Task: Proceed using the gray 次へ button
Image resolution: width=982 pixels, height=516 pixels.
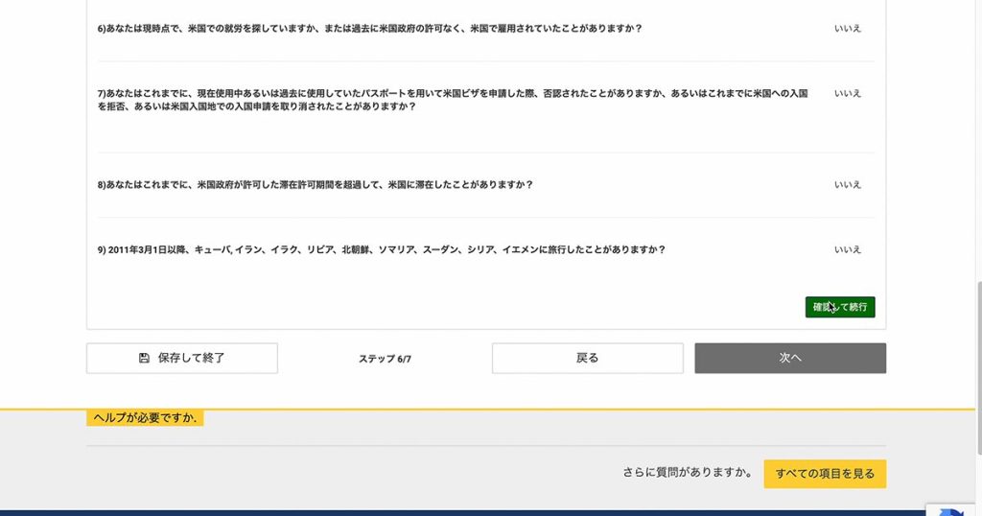Action: click(789, 358)
